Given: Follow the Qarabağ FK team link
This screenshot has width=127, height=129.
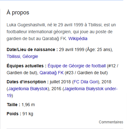Looking at the screenshot, I should [51, 73].
